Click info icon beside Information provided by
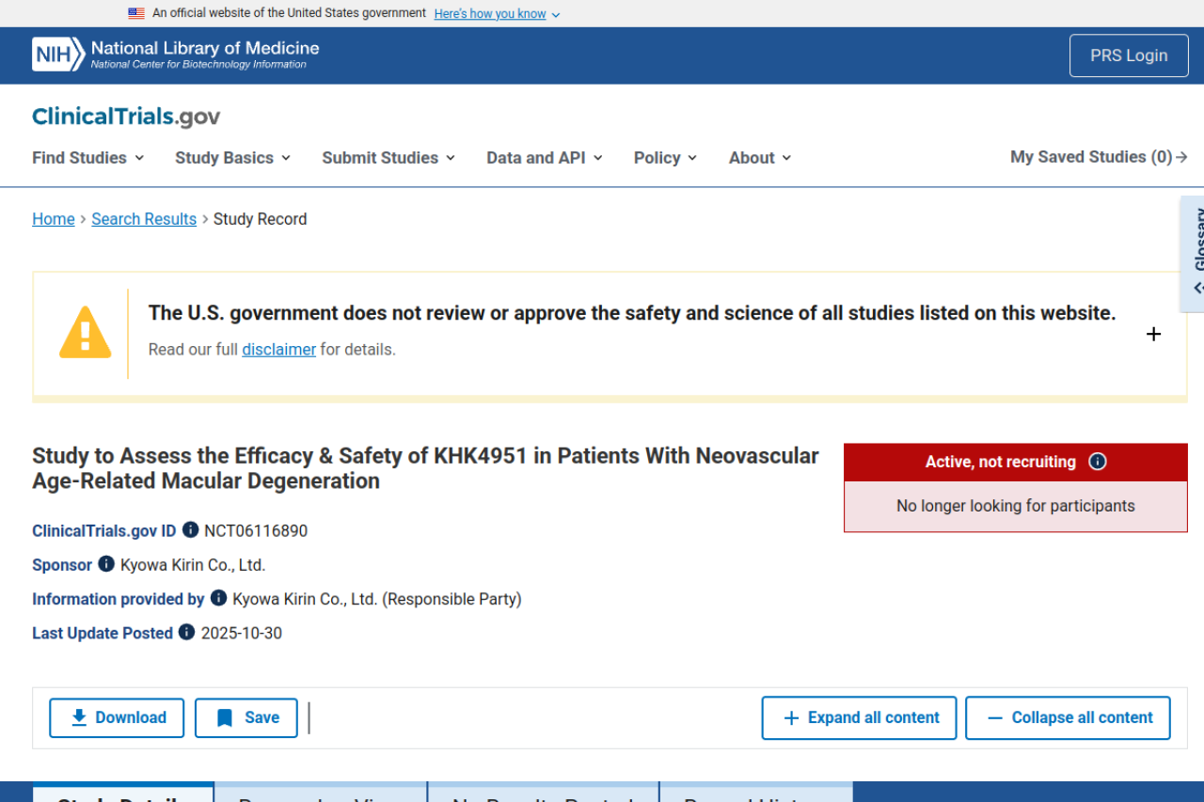 click(x=218, y=597)
